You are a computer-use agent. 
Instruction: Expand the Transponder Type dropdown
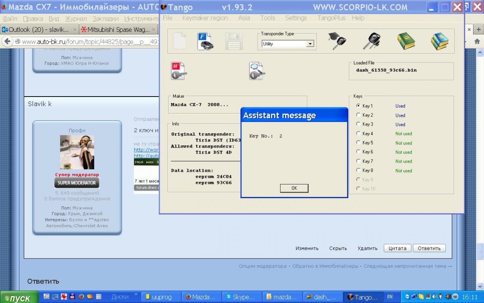tap(310, 44)
